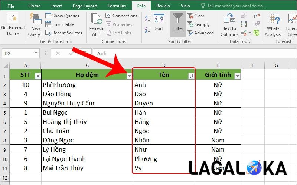Viewport: 297px width, 185px height.
Task: Open Tên column sorted filter dropdown
Action: (x=191, y=76)
